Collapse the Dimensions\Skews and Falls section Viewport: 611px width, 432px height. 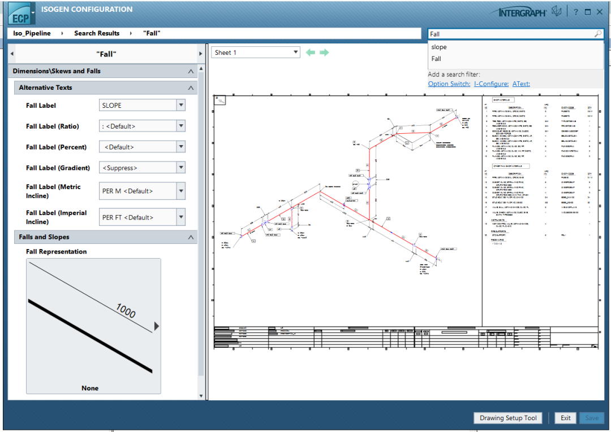(191, 71)
